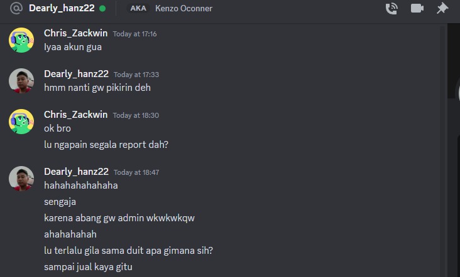The image size is (460, 277).
Task: Click the chat's vertical scrollbar
Action: [442, 151]
